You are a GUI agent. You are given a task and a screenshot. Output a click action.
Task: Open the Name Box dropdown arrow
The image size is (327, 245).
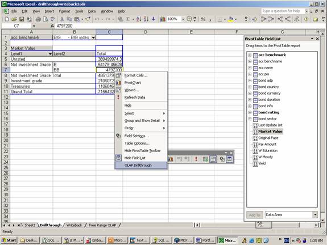34,26
